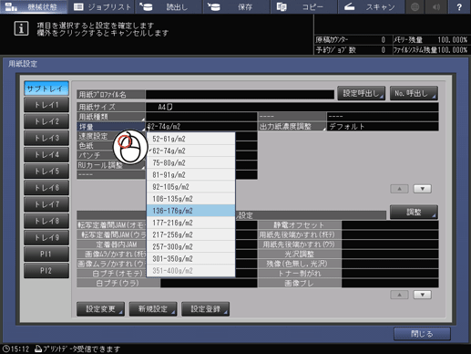Select トレイ9

46,237
